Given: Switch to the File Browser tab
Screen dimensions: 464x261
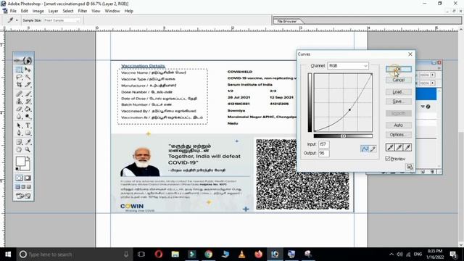Looking at the screenshot, I should pos(286,21).
